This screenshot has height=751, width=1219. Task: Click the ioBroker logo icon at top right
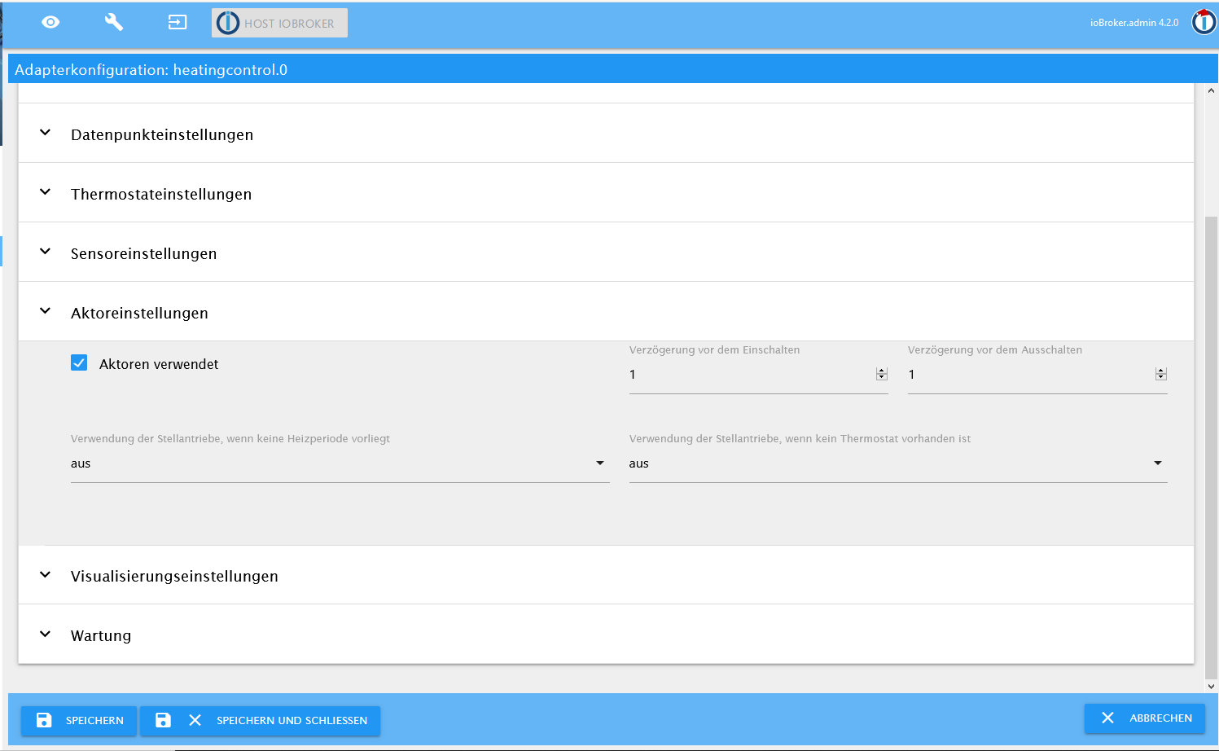[1204, 22]
